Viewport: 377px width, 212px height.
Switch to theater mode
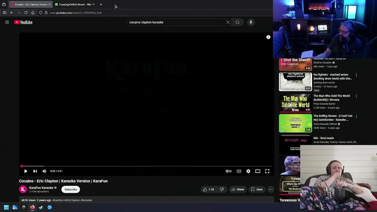pos(258,171)
